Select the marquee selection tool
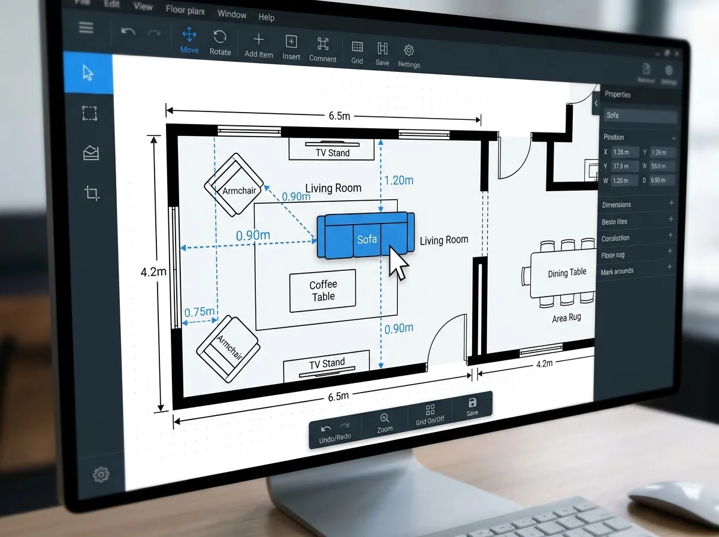This screenshot has width=719, height=537. [x=89, y=113]
